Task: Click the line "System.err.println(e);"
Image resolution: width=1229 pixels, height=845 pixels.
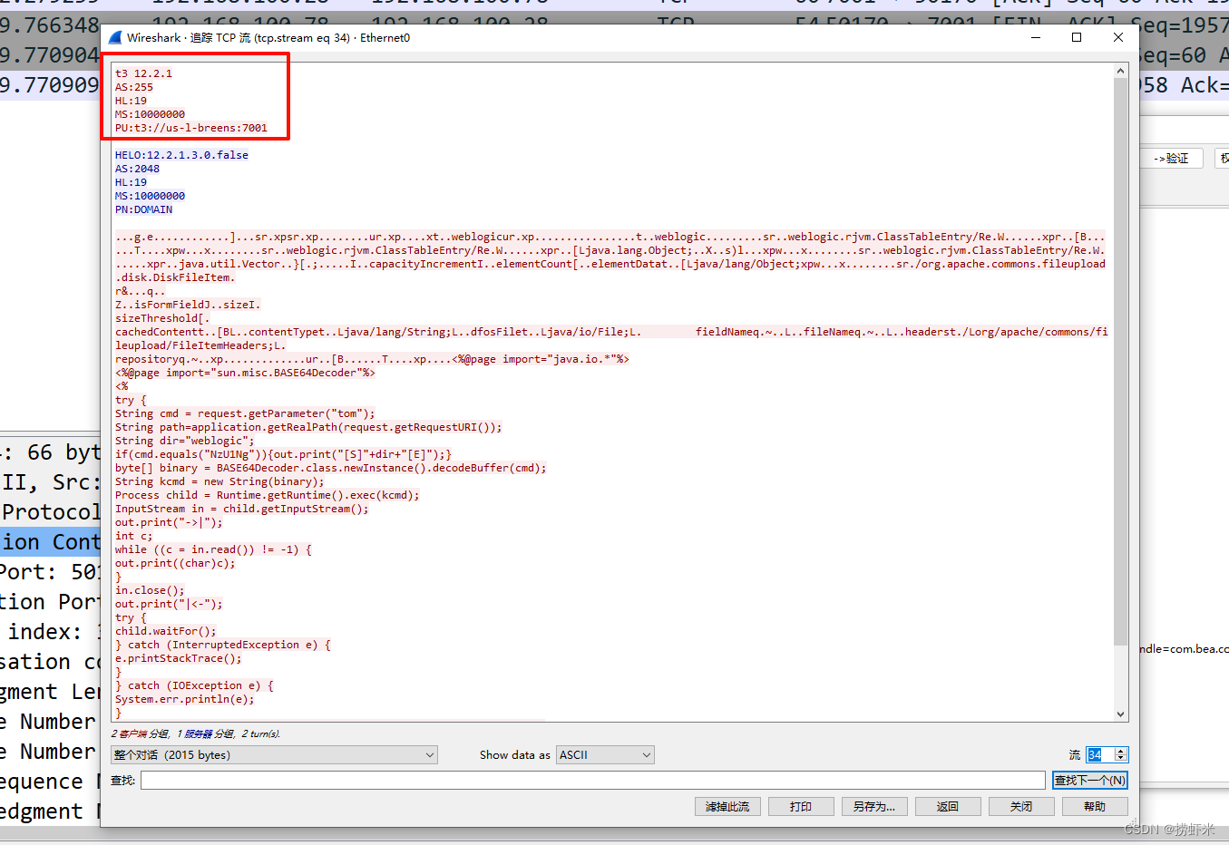Action: 185,699
